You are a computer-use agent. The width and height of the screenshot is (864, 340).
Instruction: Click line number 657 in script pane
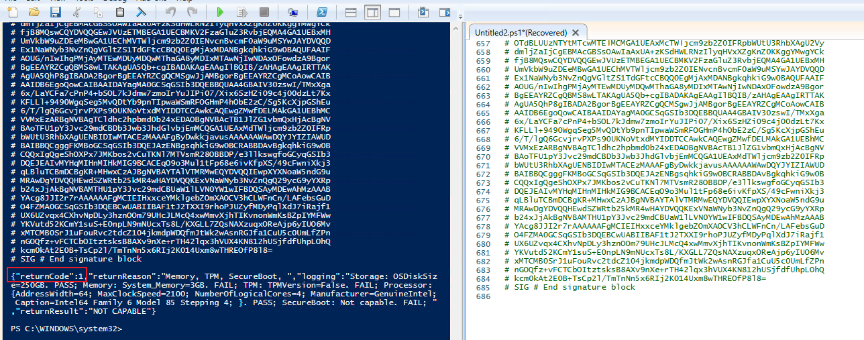point(483,44)
